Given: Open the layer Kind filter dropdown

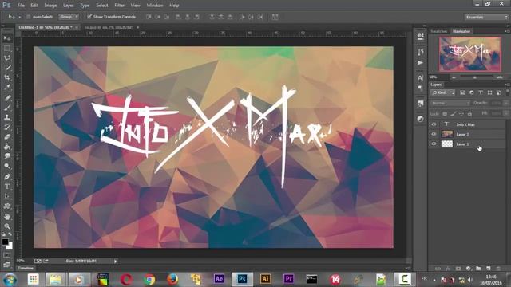Looking at the screenshot, I should point(442,92).
